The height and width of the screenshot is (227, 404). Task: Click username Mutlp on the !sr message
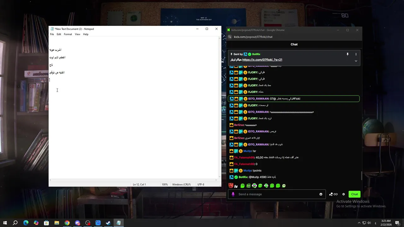[x=247, y=151]
